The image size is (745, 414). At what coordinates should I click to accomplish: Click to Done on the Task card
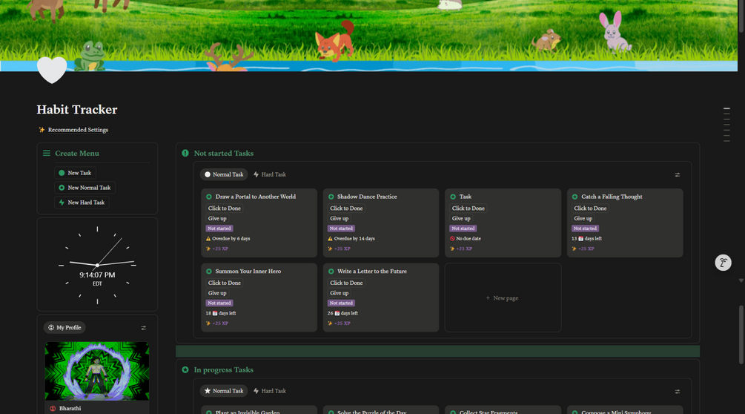468,208
